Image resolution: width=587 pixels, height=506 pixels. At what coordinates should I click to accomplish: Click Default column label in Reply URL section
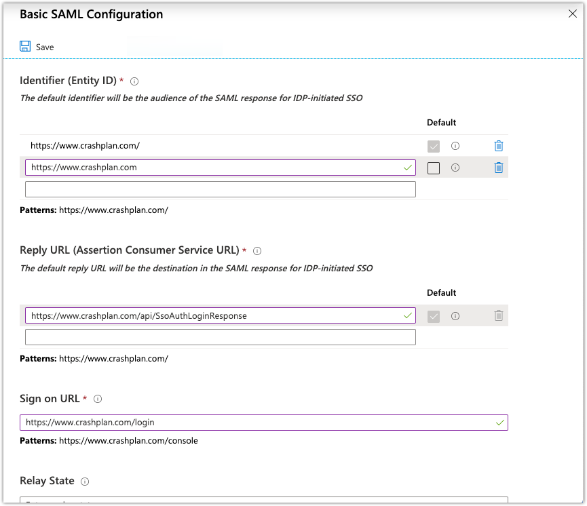(441, 292)
